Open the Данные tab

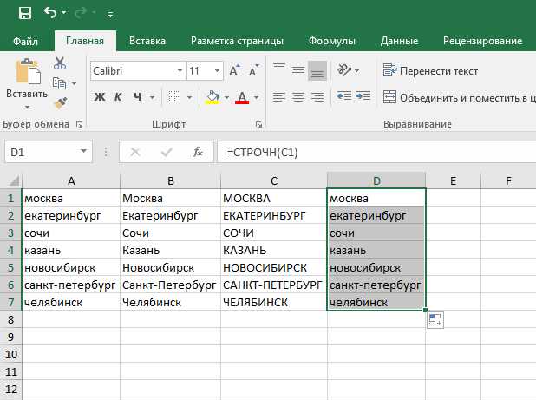[399, 41]
